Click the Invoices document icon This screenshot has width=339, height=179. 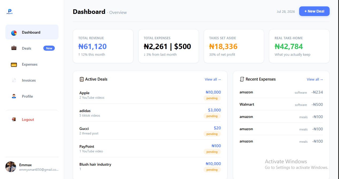[14, 80]
